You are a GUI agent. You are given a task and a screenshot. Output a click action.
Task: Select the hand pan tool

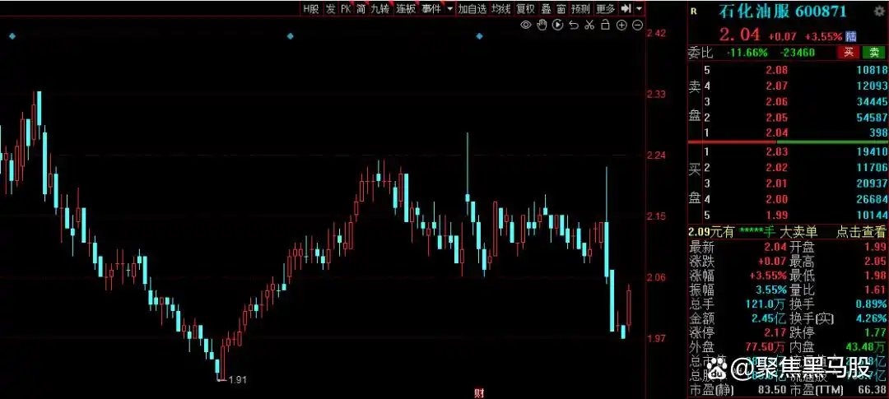tap(542, 26)
